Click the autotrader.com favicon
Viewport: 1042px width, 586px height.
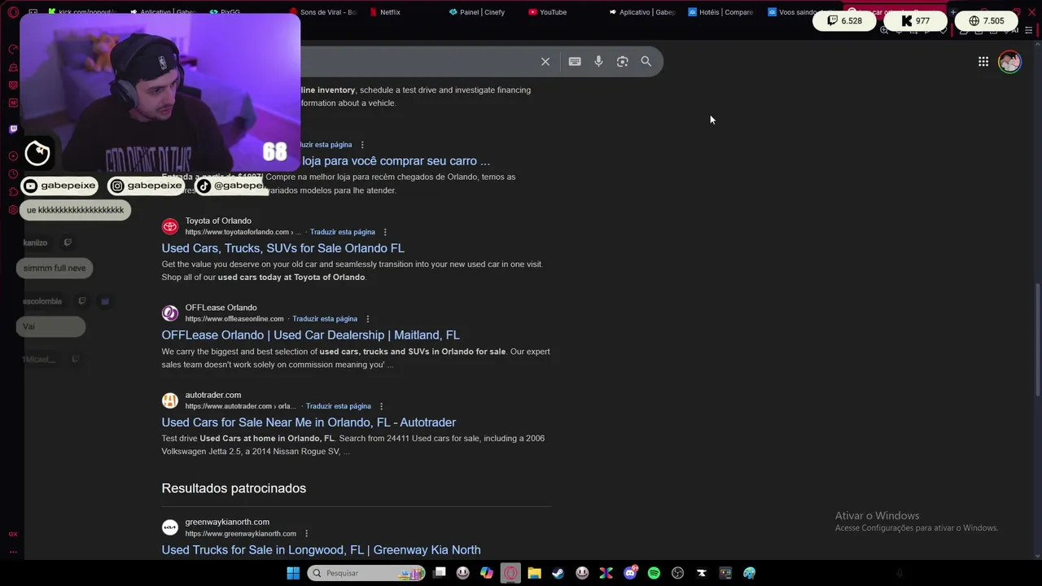point(170,400)
